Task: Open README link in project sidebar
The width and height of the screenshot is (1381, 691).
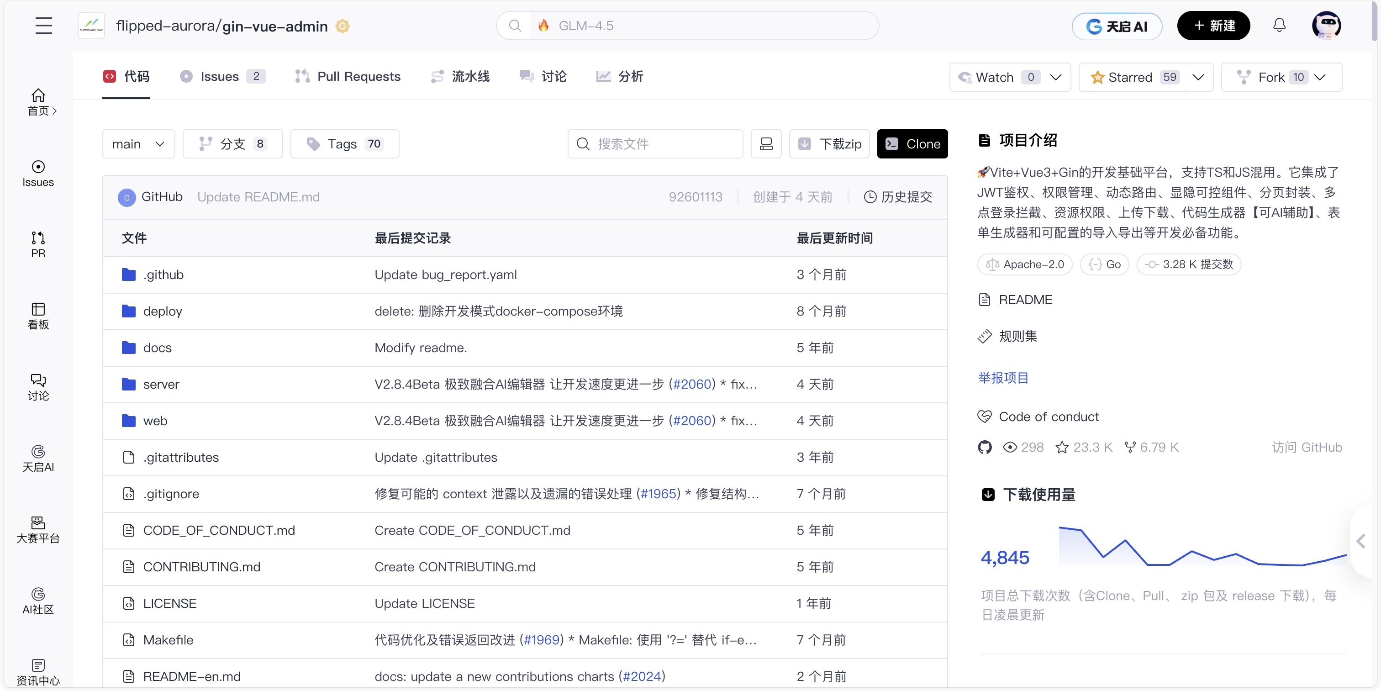Action: click(1015, 300)
